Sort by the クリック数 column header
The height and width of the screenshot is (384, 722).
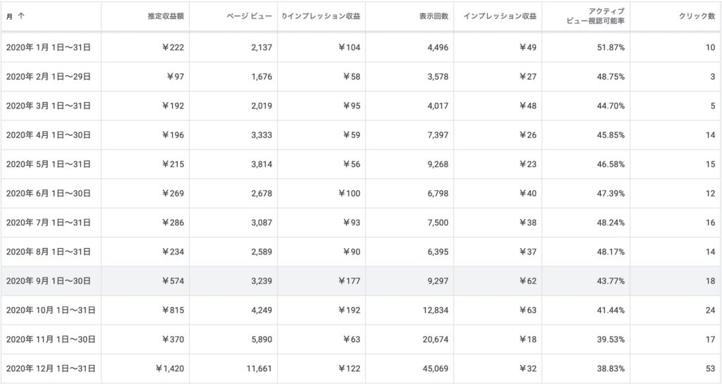tap(697, 16)
